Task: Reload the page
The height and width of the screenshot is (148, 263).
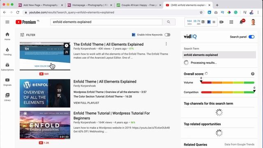Action: (18, 12)
